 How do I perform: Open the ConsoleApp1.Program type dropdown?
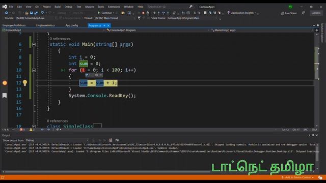tap(158, 30)
